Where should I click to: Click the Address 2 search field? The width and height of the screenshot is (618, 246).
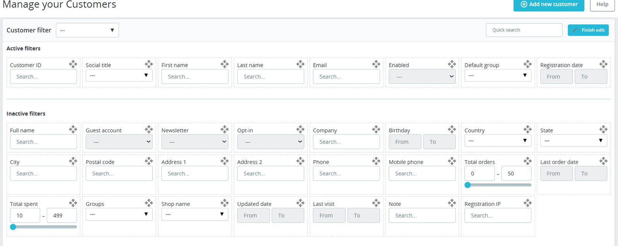270,173
